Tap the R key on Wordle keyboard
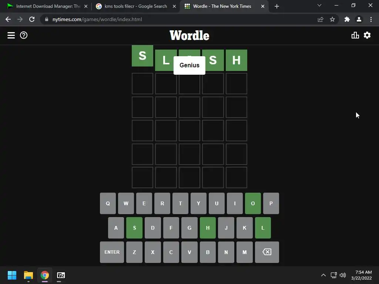Image resolution: width=379 pixels, height=284 pixels. click(x=162, y=203)
